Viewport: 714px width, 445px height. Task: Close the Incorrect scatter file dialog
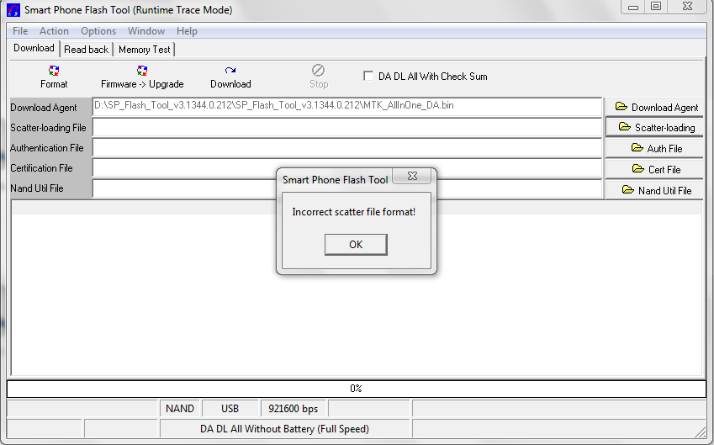click(412, 176)
